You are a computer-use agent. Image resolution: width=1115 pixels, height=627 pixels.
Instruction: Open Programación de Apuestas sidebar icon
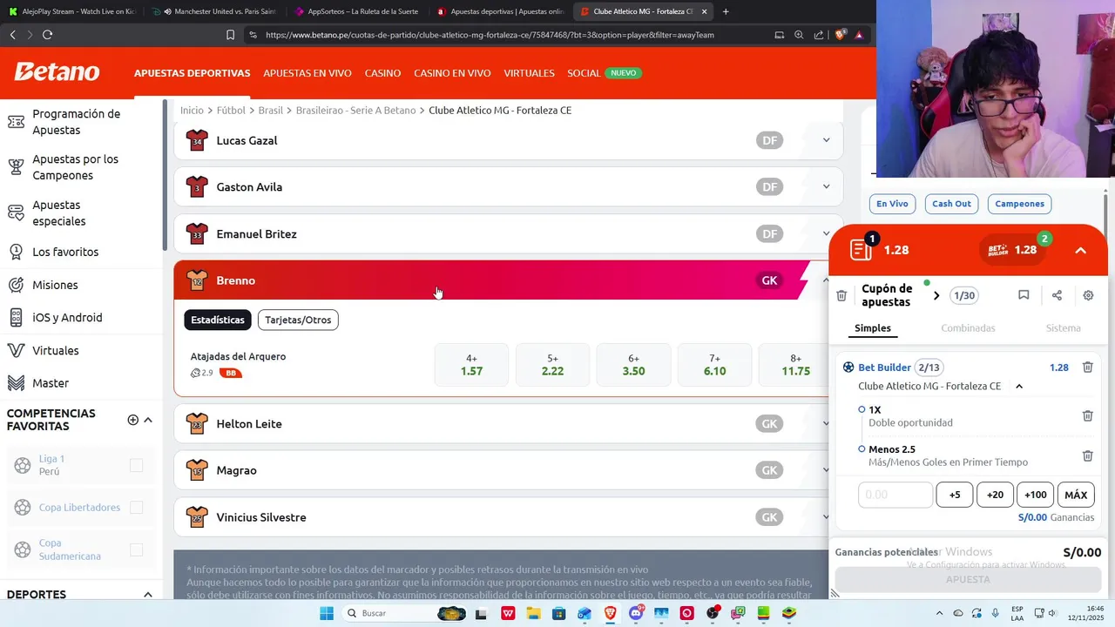pos(16,122)
